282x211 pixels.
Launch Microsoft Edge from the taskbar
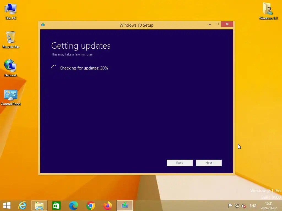[73, 206]
